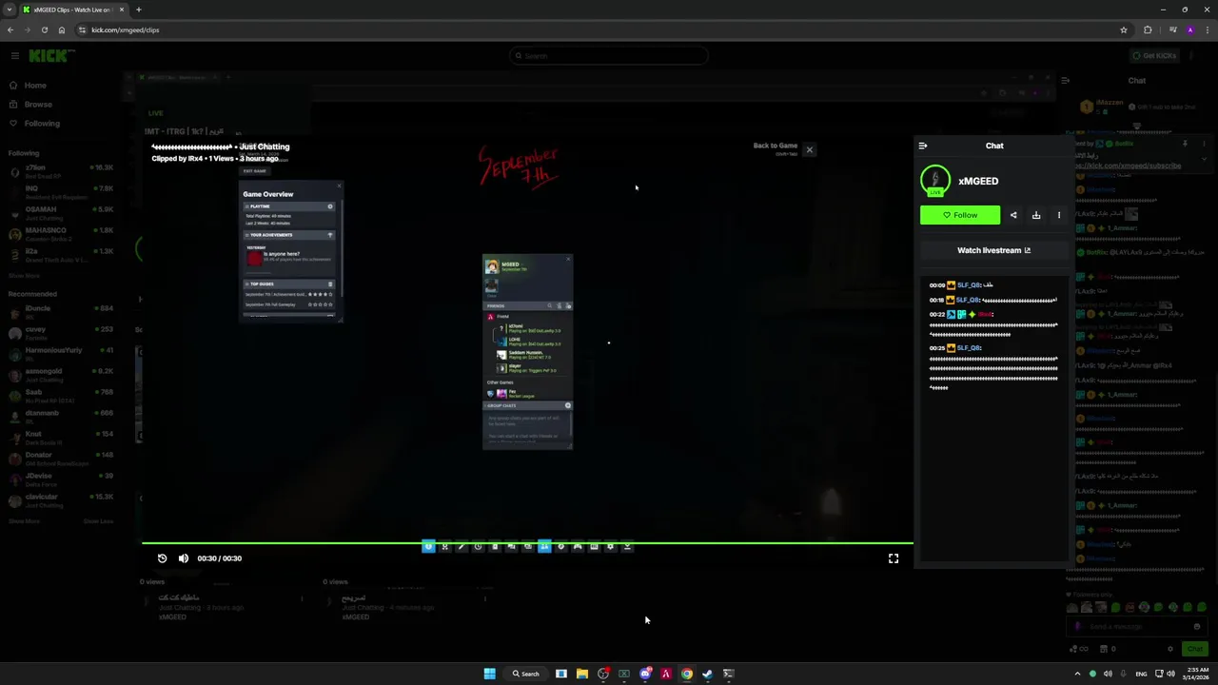Select the xMGEED Clips browser tab
1218x685 pixels.
coord(74,10)
